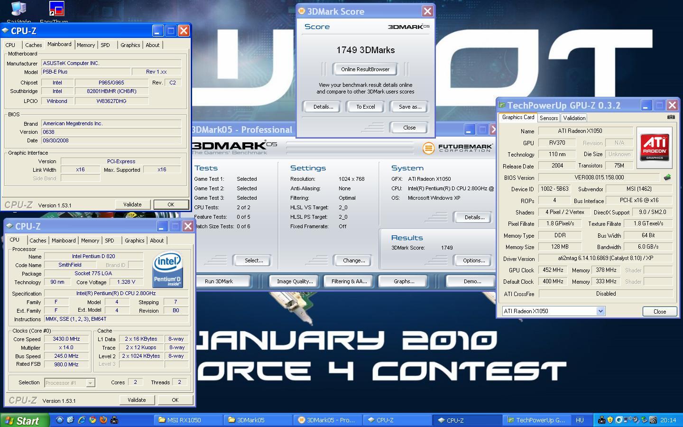Open the Windows Start menu
Screen dimensions: 683x427
coord(25,420)
